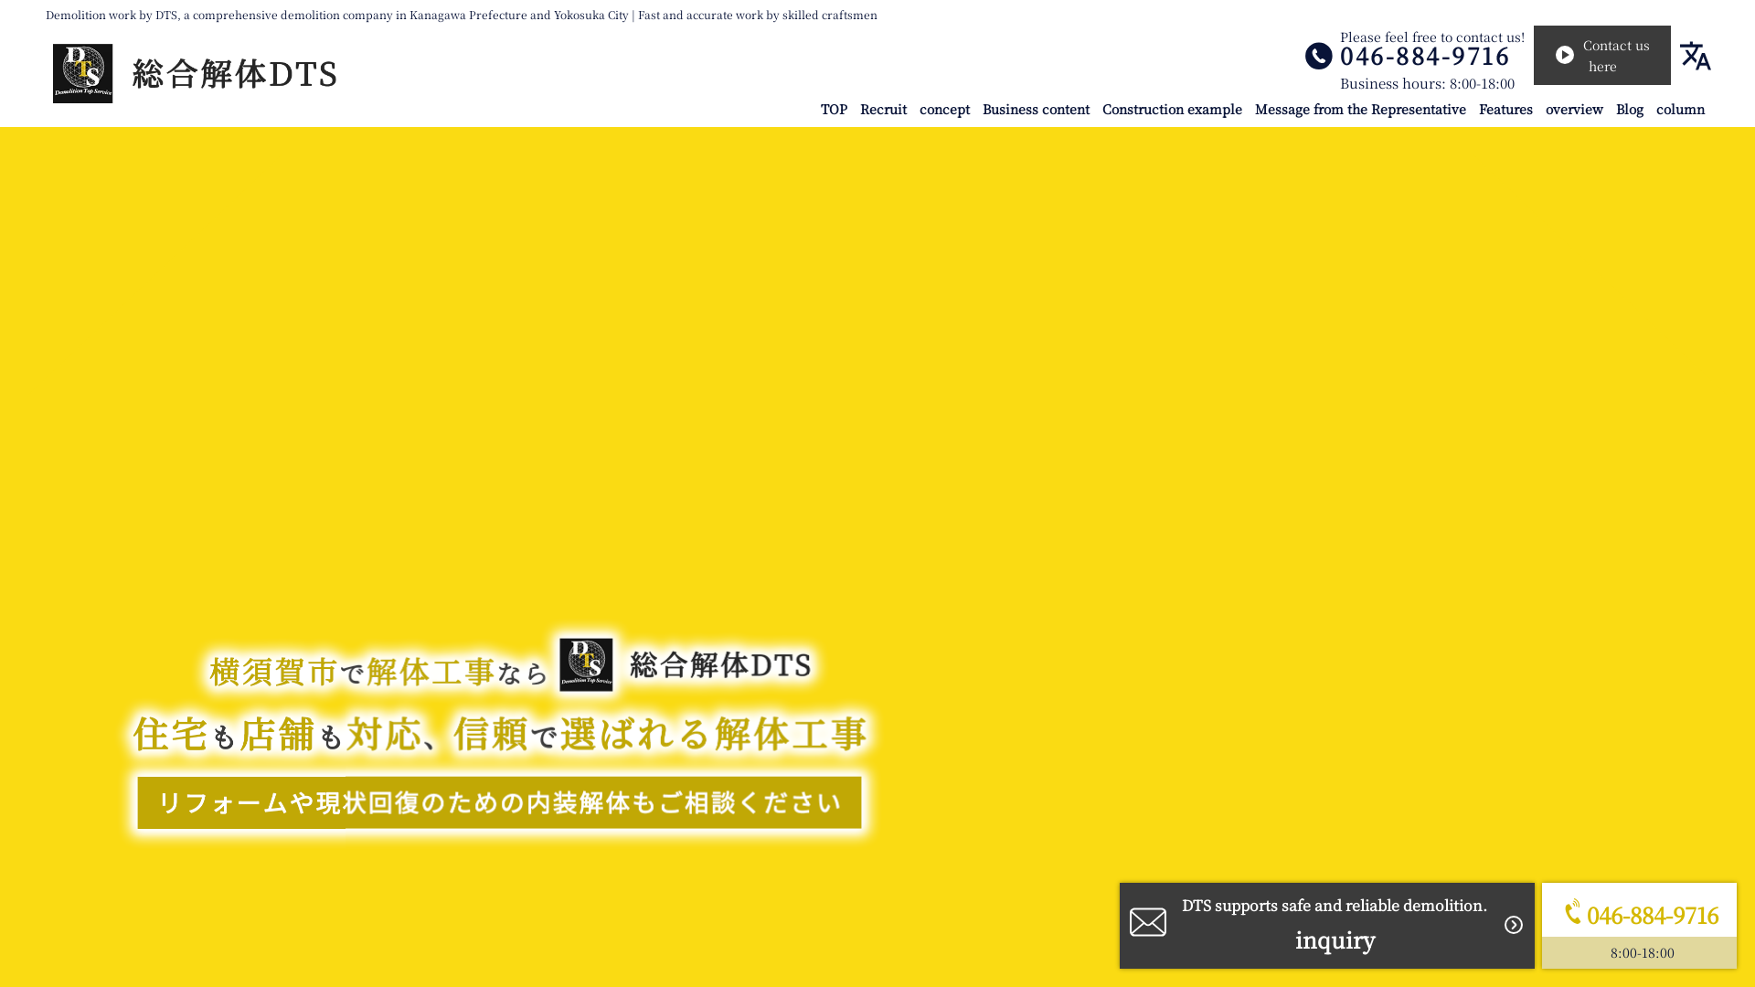Viewport: 1755px width, 987px height.
Task: Go to Recruit page
Action: coord(883,110)
